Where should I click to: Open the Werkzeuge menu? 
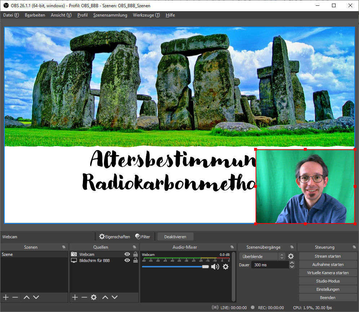click(x=146, y=15)
